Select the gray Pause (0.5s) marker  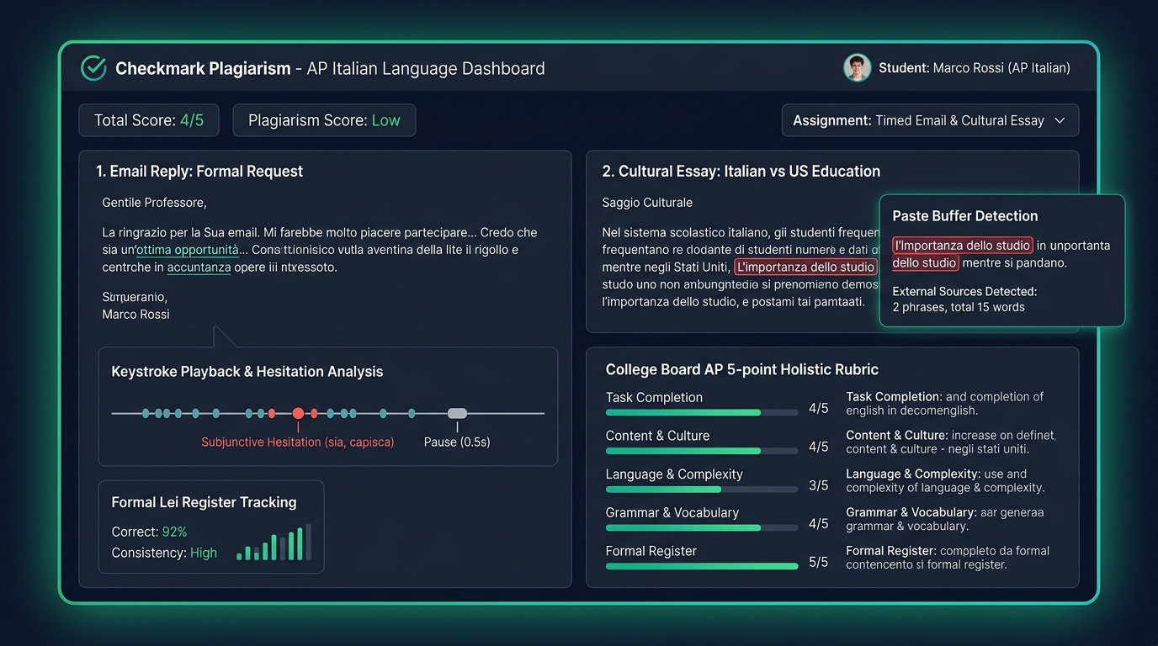(x=457, y=413)
